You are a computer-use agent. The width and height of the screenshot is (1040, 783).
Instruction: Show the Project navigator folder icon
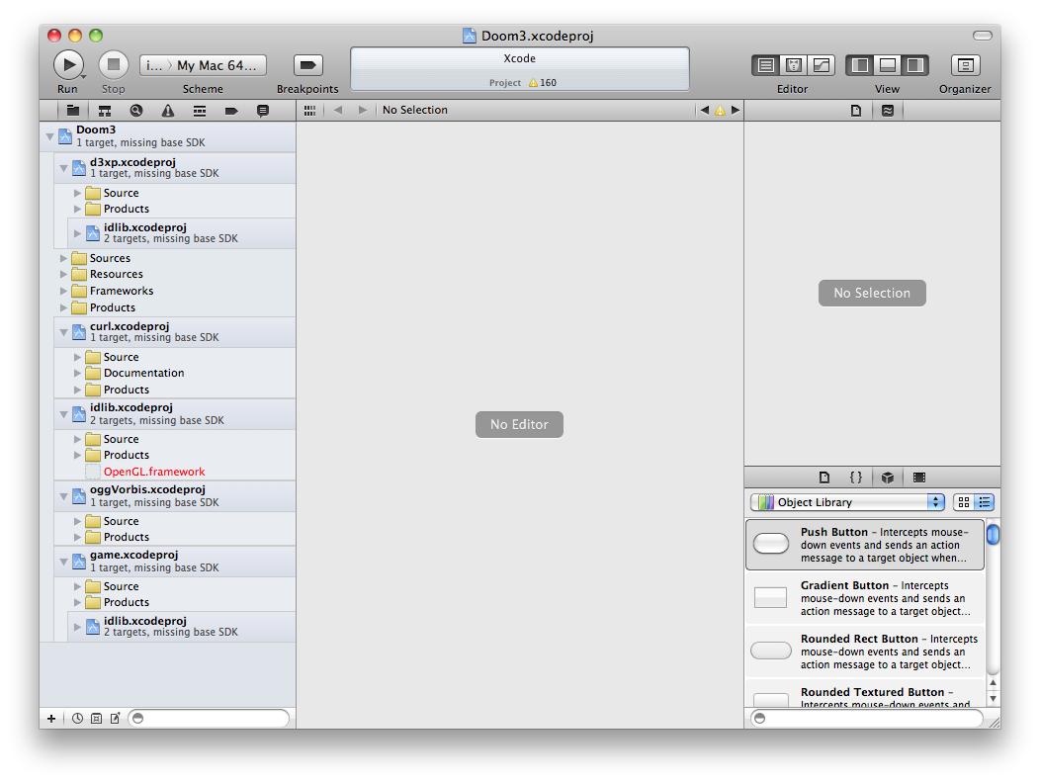(73, 111)
